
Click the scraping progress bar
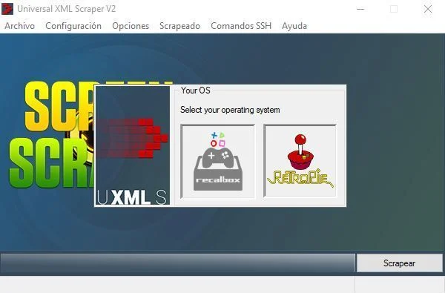[178, 263]
